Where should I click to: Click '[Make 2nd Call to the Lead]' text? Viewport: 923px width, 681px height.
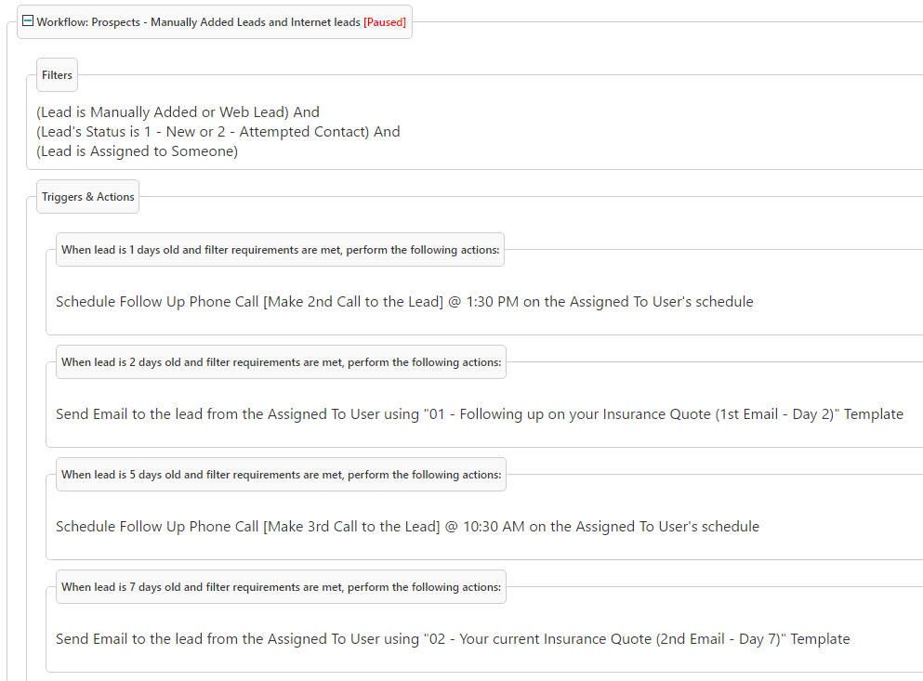pyautogui.click(x=353, y=302)
